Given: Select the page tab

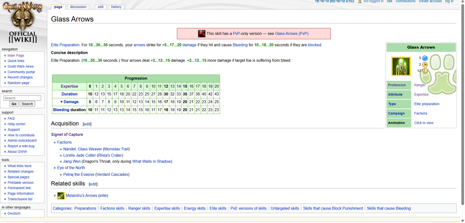Looking at the screenshot, I should (58, 7).
